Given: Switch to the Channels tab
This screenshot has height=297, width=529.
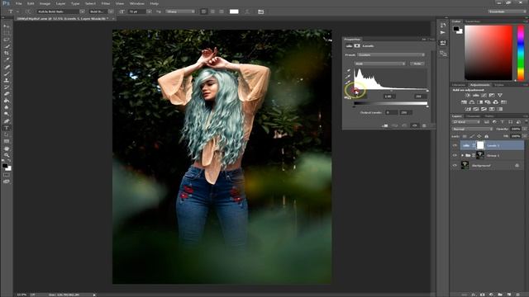Looking at the screenshot, I should [x=473, y=115].
